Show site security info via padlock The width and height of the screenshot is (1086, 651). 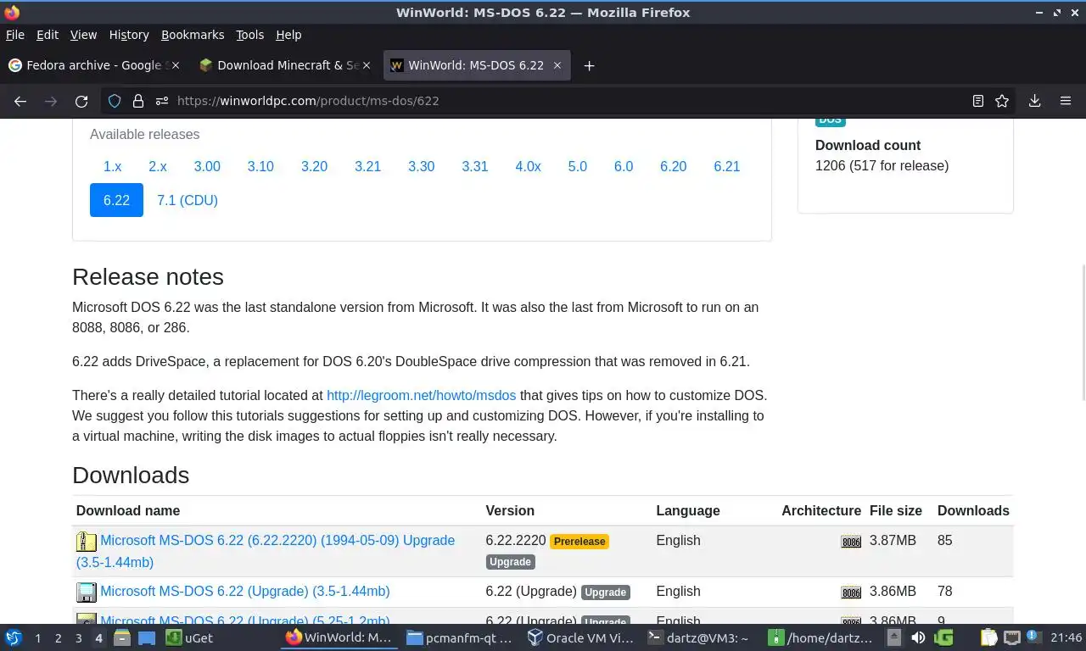point(138,101)
